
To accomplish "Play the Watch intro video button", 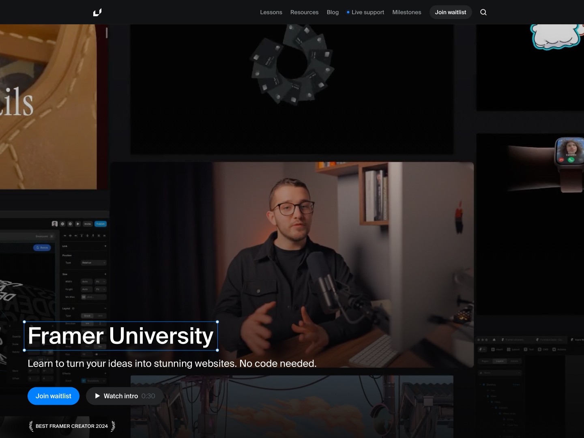I will (x=125, y=396).
